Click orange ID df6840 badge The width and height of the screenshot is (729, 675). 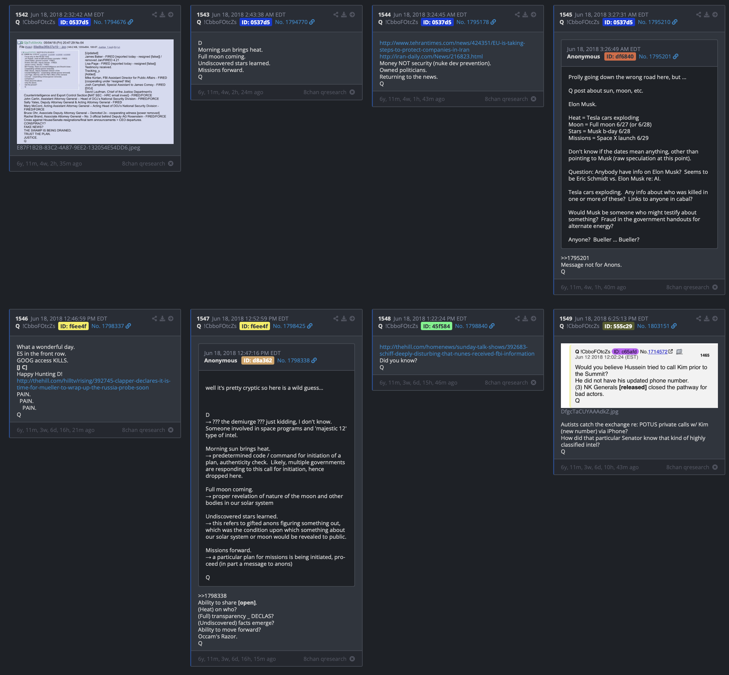coord(620,57)
